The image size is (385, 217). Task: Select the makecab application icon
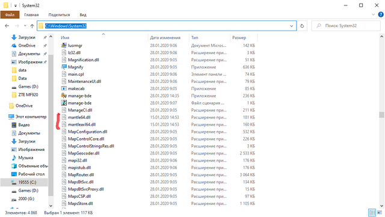(64, 88)
